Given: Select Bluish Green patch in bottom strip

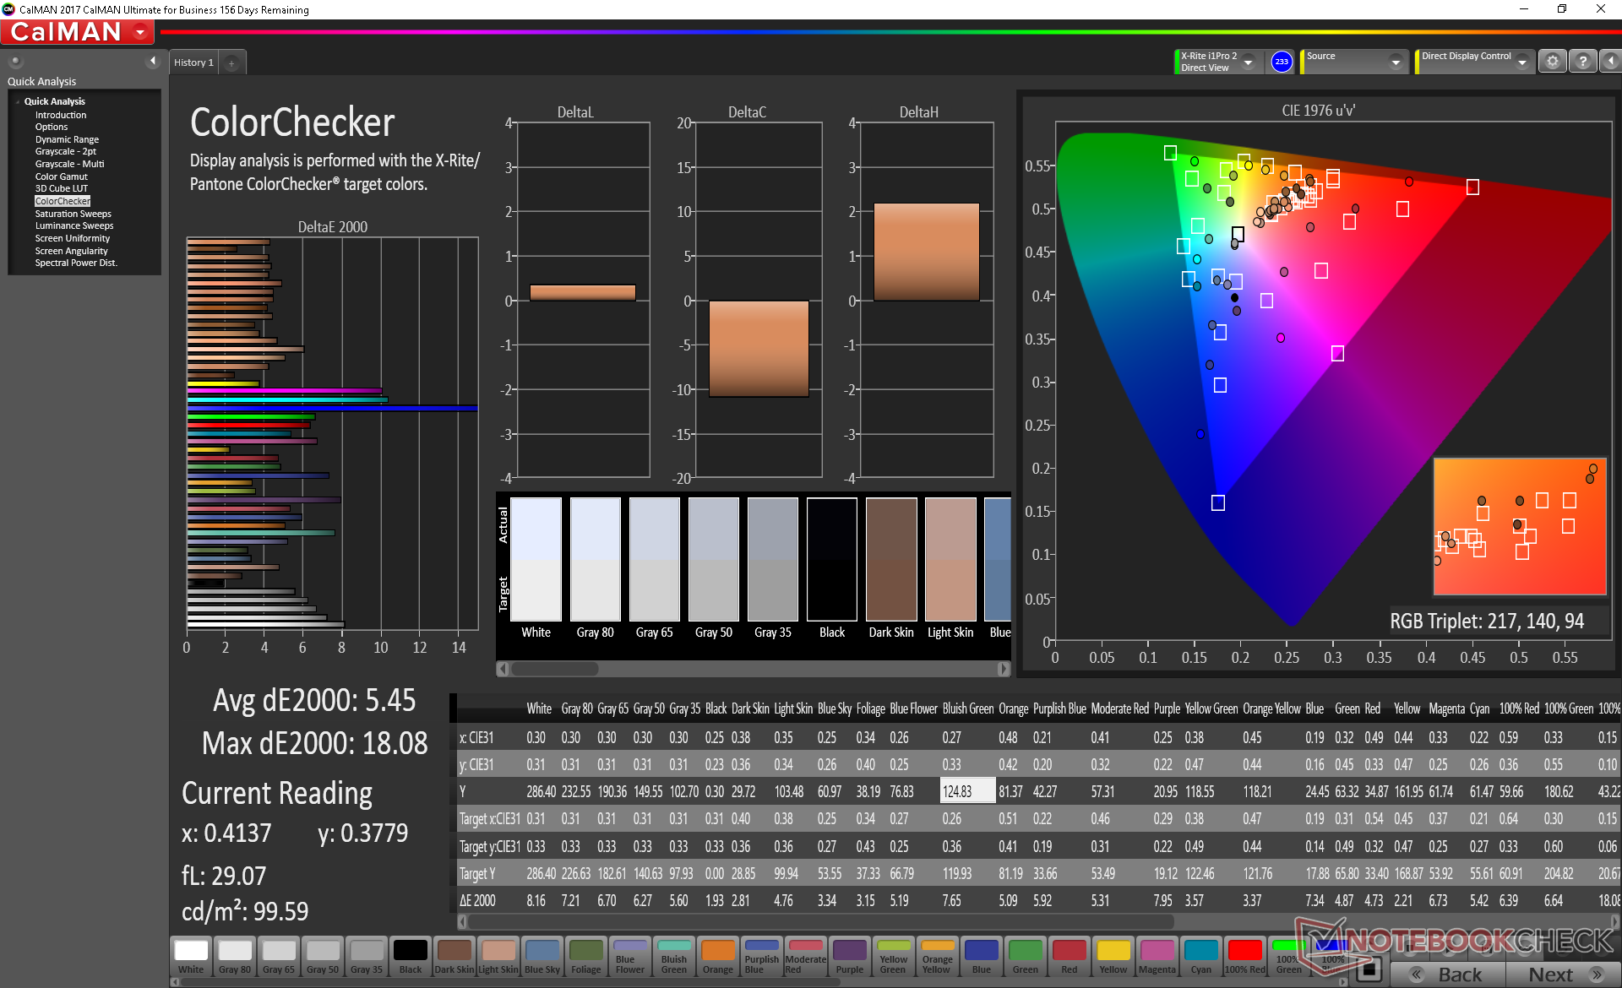Looking at the screenshot, I should point(674,957).
